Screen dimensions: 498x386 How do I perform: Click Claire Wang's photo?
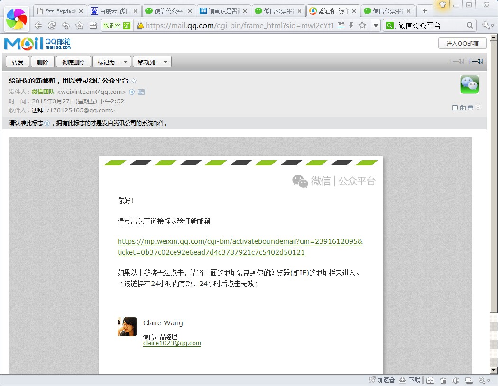(127, 326)
